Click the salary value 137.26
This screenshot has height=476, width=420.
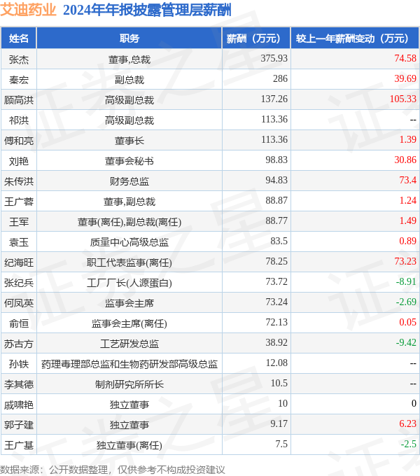(274, 99)
